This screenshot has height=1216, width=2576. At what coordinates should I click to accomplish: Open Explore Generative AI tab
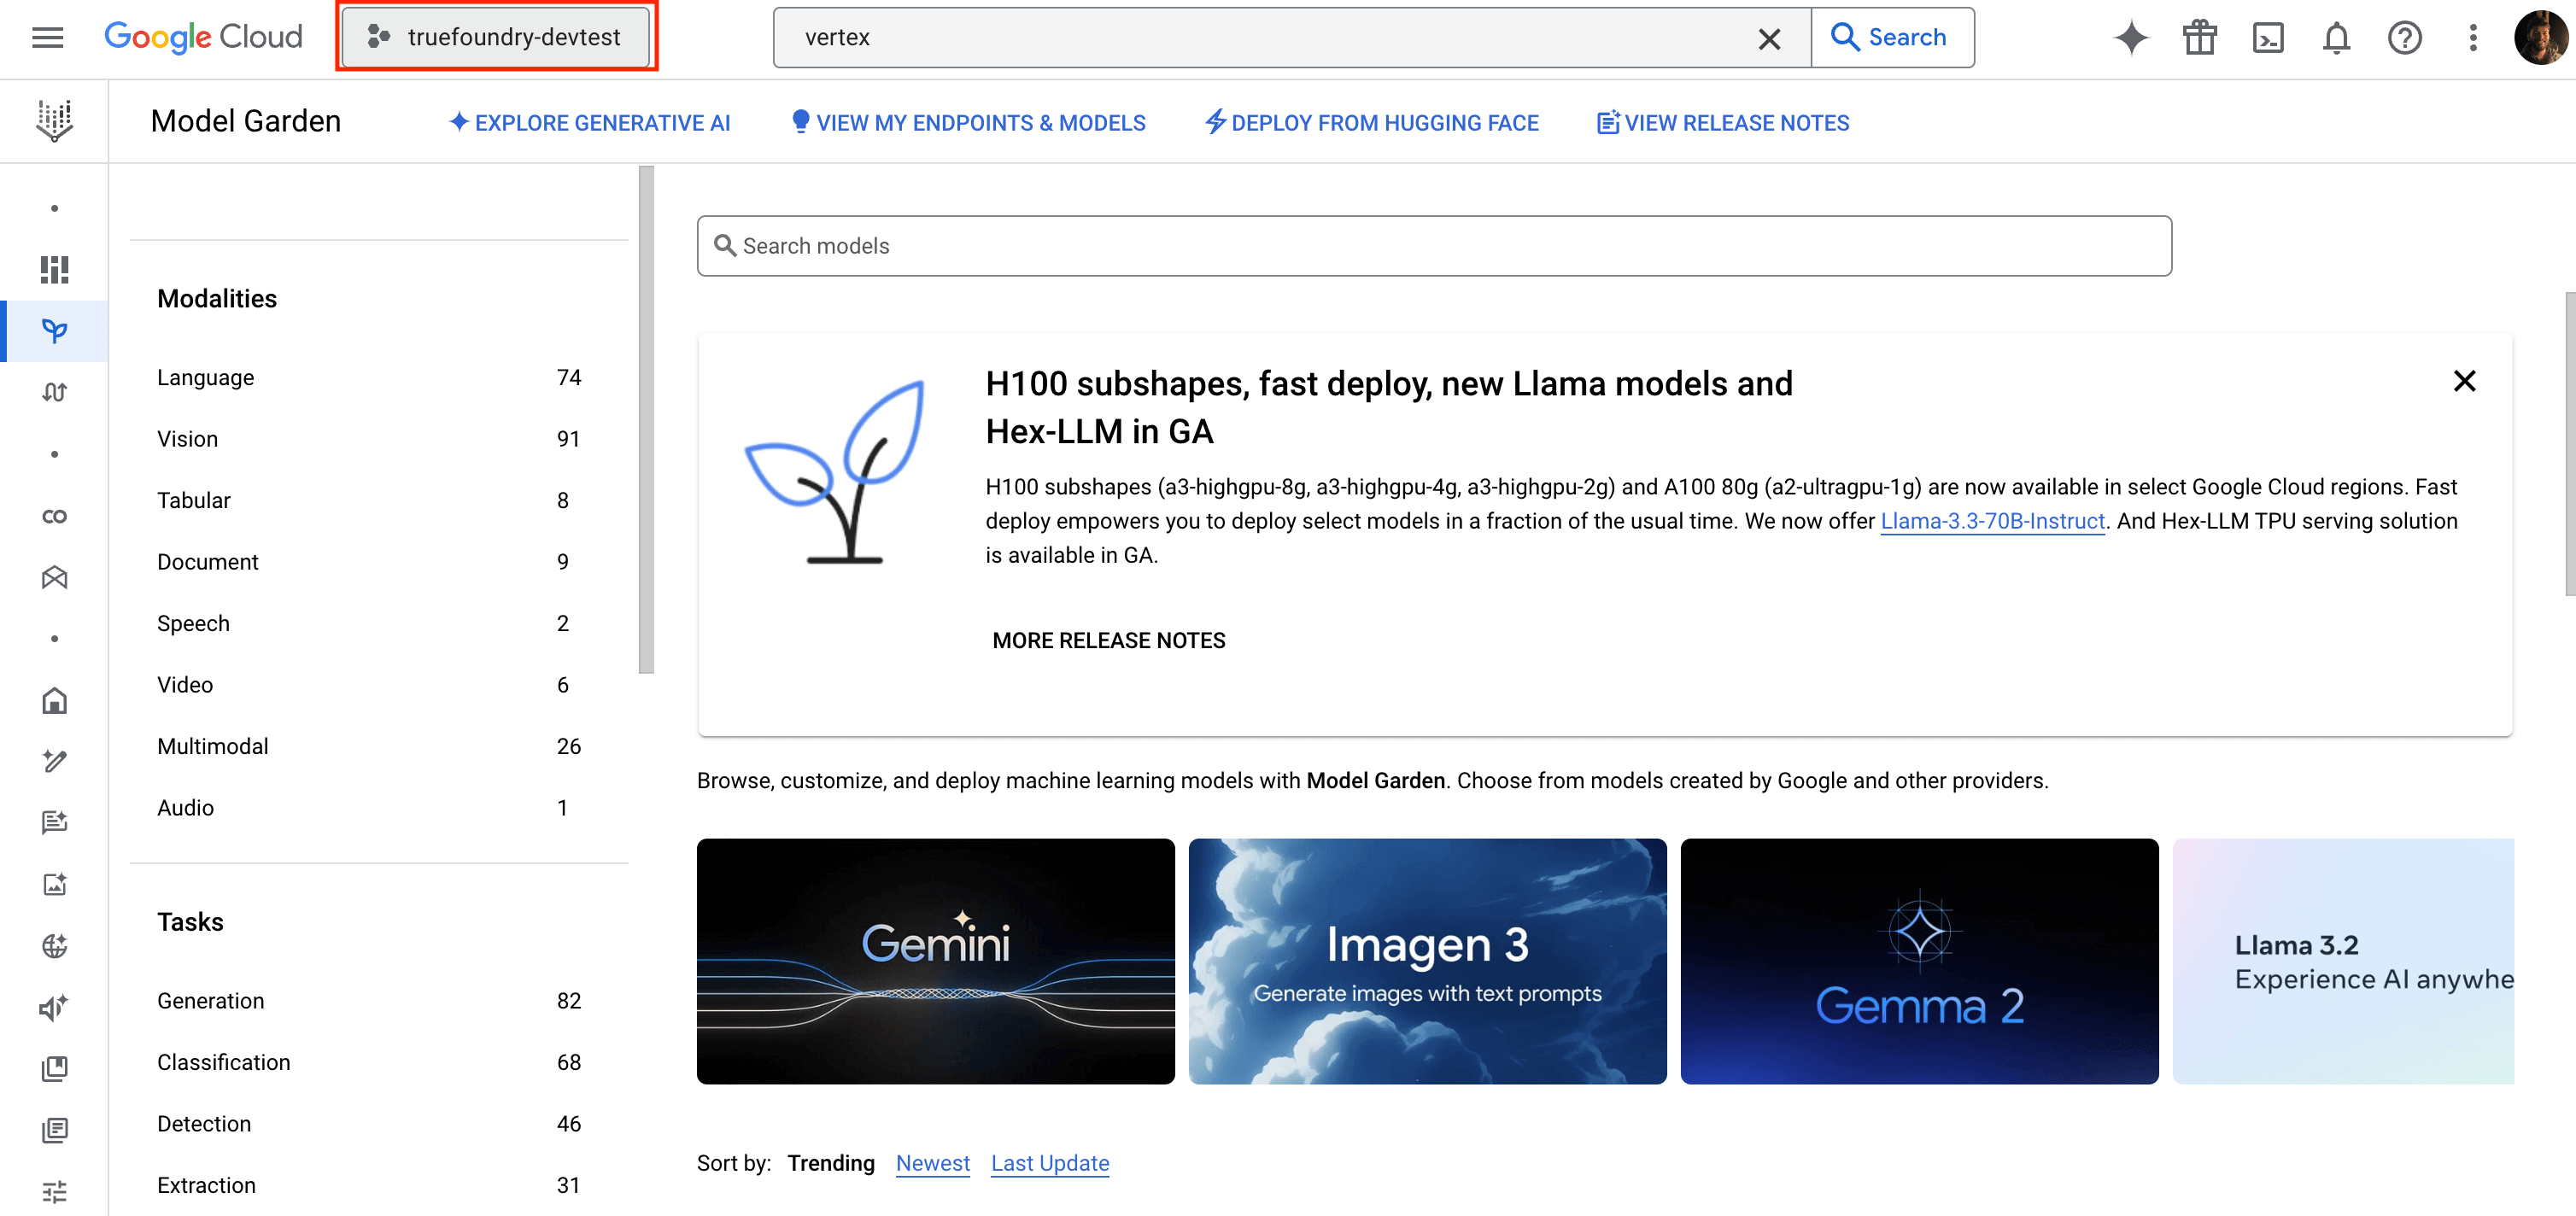pyautogui.click(x=589, y=123)
